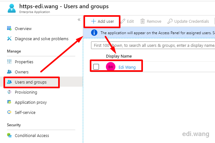Sort by Display Name column header

[x=119, y=56]
